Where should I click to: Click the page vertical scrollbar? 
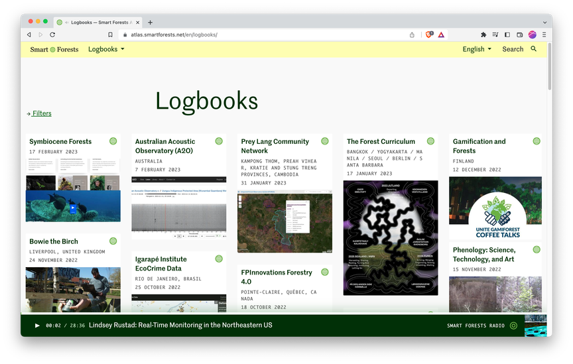point(550,68)
